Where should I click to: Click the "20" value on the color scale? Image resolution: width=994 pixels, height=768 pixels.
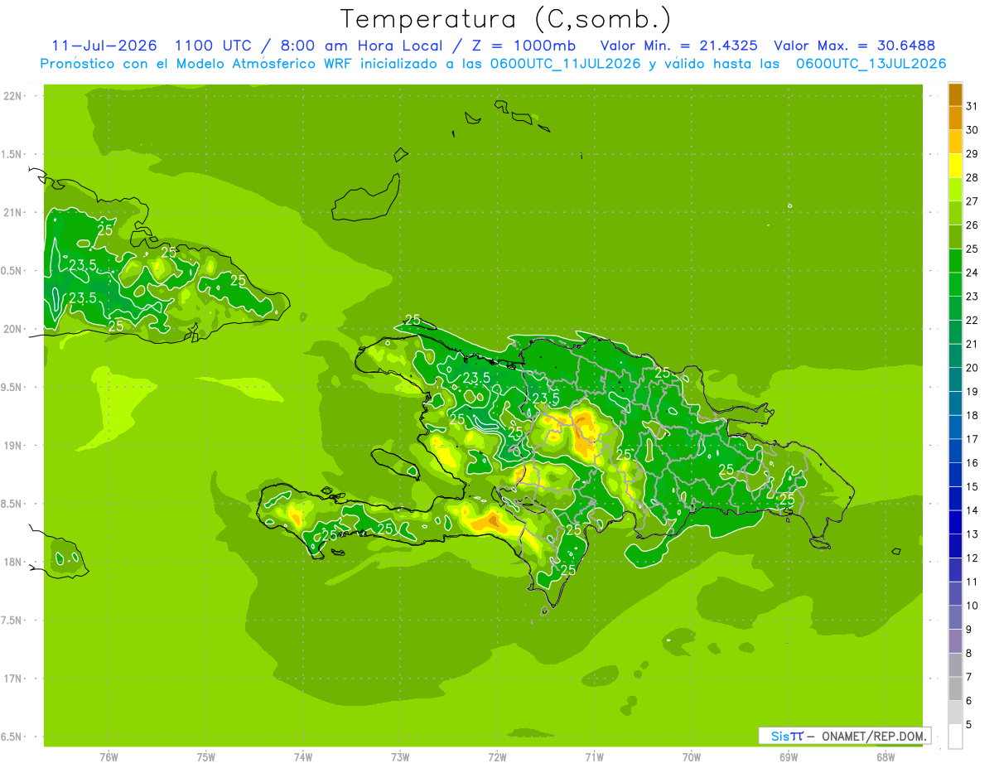972,368
